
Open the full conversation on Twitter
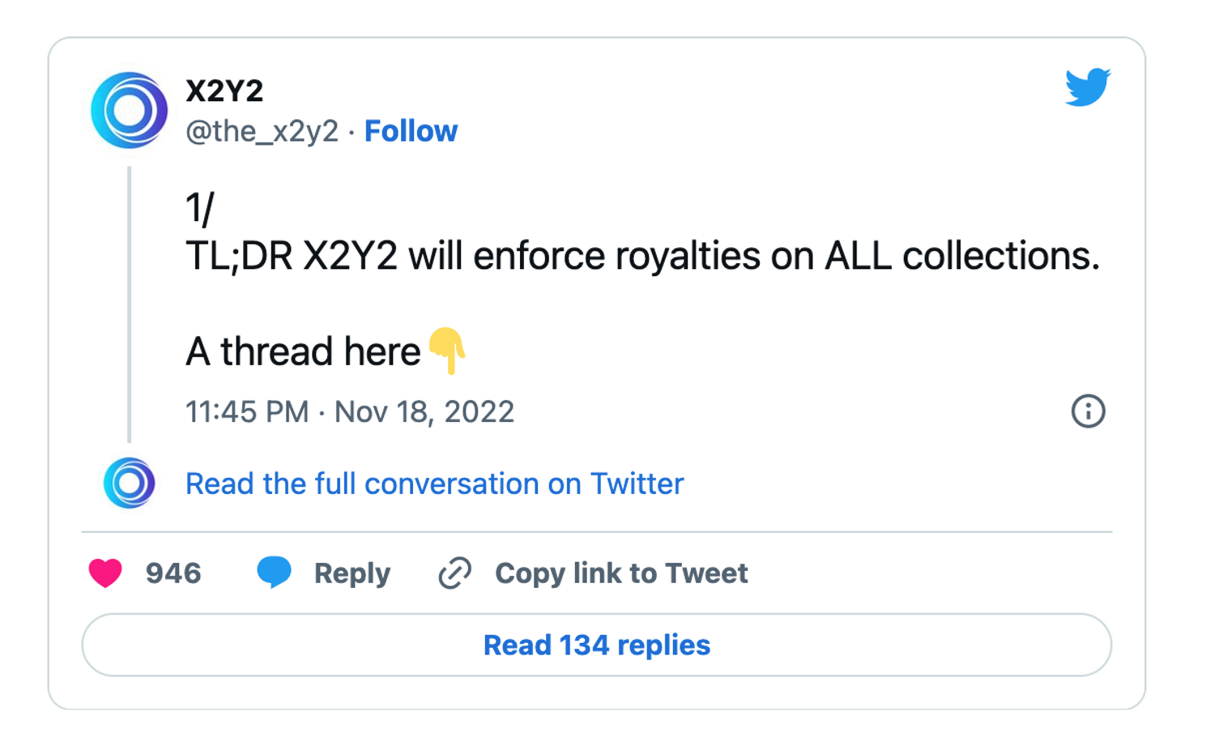coord(434,483)
